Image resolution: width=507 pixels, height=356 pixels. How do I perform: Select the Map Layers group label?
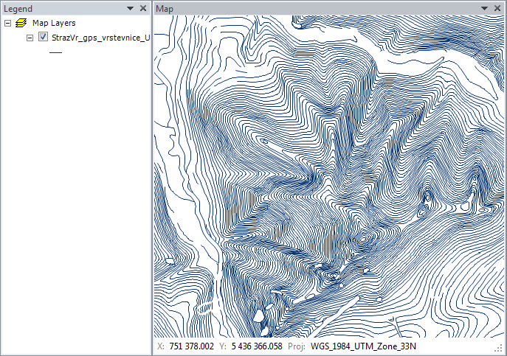coord(54,23)
